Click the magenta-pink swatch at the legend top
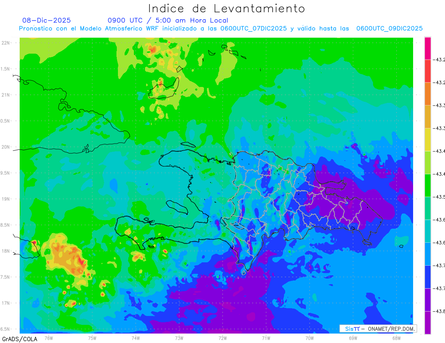 click(x=428, y=48)
